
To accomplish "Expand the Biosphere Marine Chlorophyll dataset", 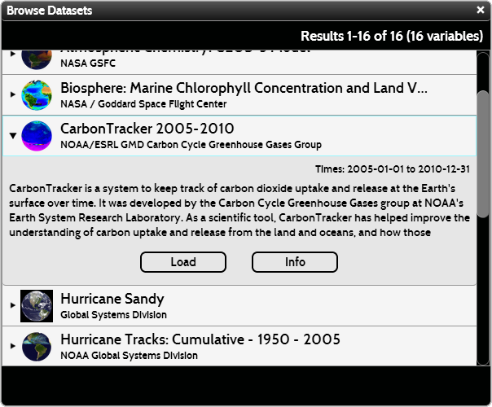I will point(12,94).
